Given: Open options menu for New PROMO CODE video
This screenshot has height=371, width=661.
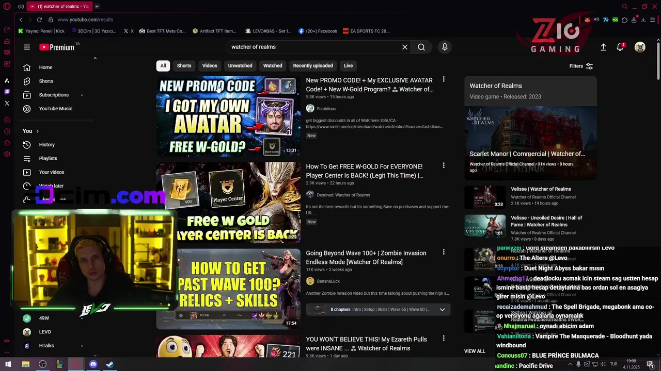Looking at the screenshot, I should (444, 79).
